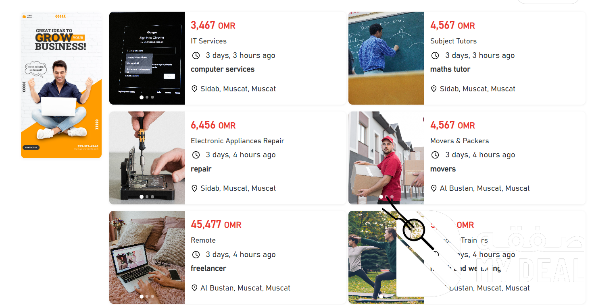This screenshot has height=305, width=592.
Task: Select second carousel dot on computer services image
Action: pos(147,97)
